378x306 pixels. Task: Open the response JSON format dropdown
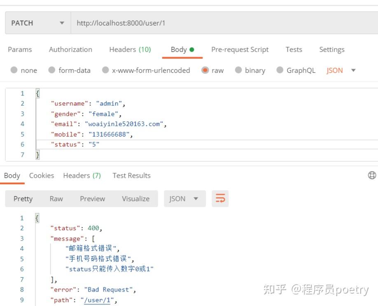click(184, 199)
